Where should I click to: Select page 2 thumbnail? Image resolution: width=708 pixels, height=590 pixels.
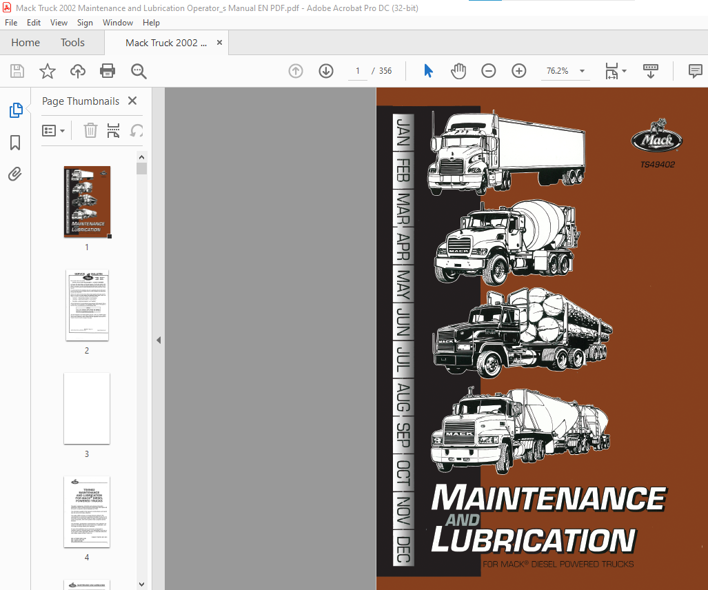pyautogui.click(x=87, y=305)
